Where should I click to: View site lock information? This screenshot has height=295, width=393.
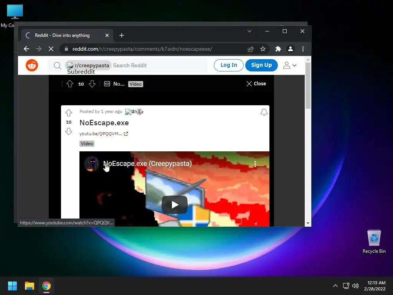click(66, 49)
